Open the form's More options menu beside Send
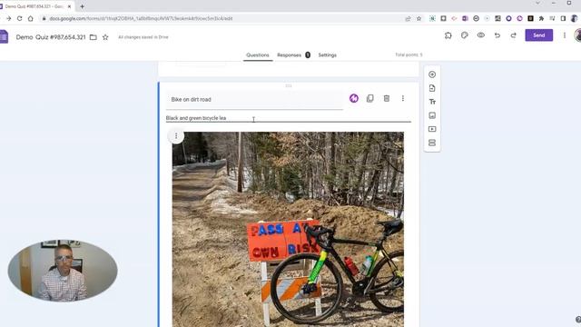This screenshot has height=327, width=581. tap(565, 35)
